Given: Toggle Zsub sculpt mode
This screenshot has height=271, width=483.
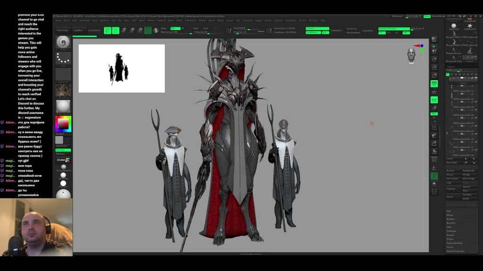Looking at the screenshot, I should tap(206, 28).
